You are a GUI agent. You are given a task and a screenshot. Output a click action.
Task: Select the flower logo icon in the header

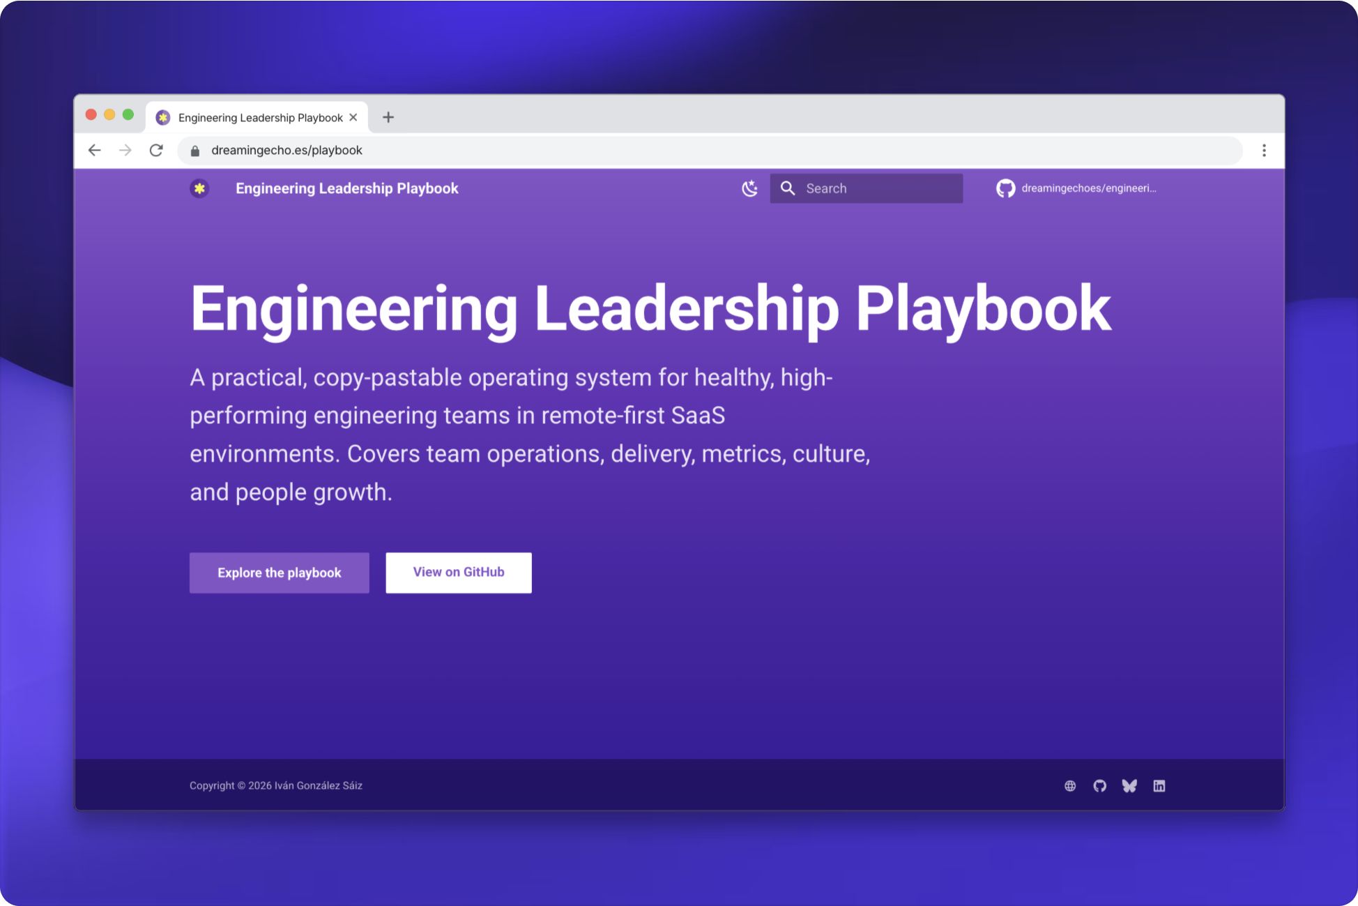(x=199, y=188)
